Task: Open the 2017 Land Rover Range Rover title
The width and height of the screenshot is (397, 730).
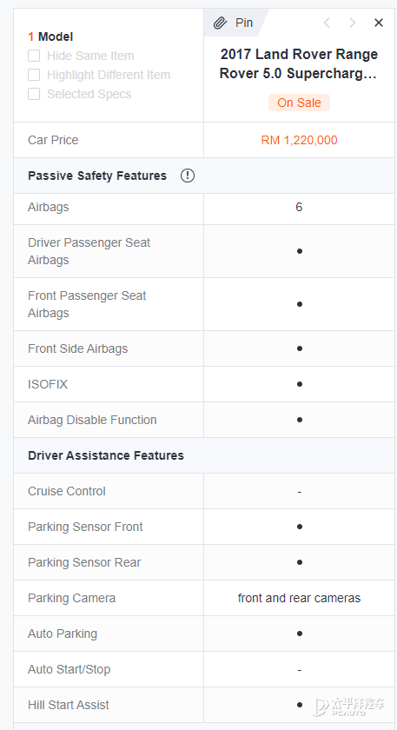Action: click(299, 63)
